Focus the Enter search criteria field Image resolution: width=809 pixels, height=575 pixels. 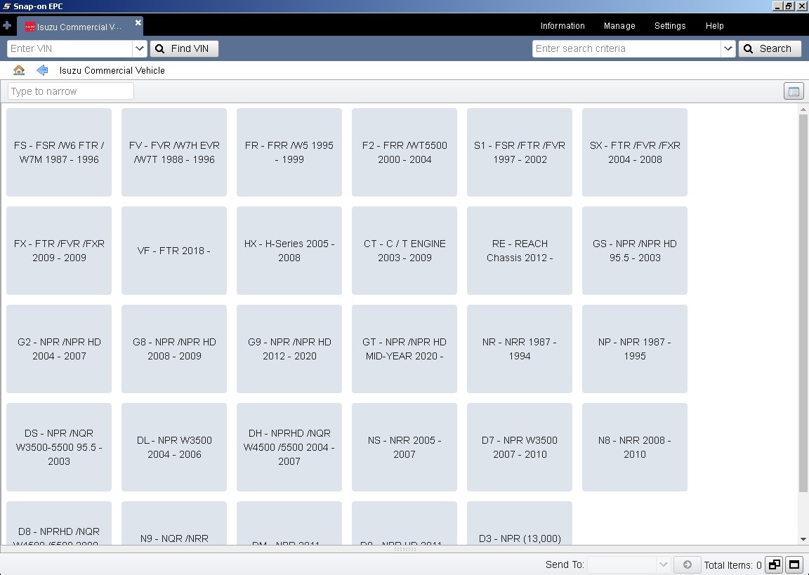[626, 48]
